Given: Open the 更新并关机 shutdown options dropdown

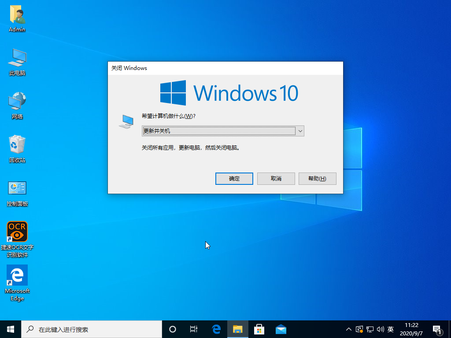Looking at the screenshot, I should [300, 131].
